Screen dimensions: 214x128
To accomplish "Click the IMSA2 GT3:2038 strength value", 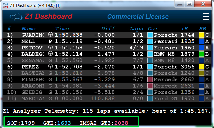I will coord(104,123).
